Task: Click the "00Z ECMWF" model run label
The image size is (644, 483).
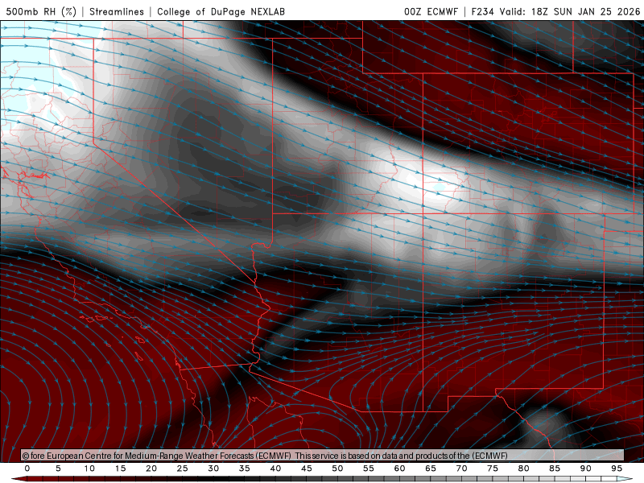Action: coord(431,11)
